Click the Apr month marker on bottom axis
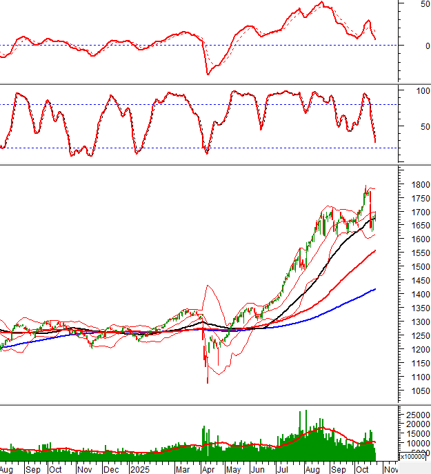Screen dimensions: 431x474 click(209, 468)
